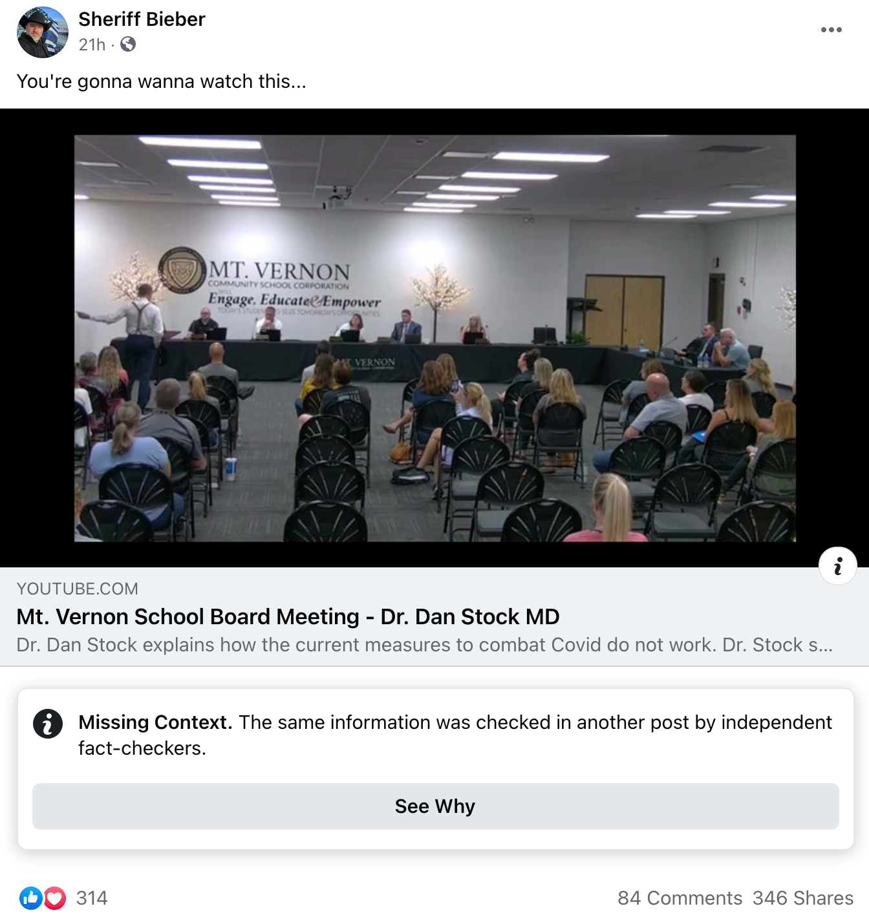The image size is (869, 915).
Task: View the 346 Shares list
Action: point(803,898)
